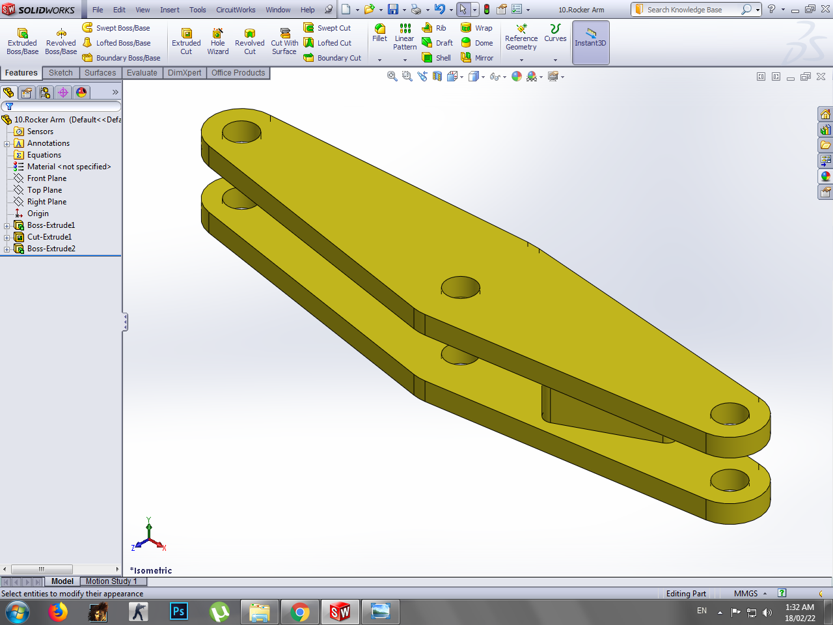Switch to the DimXpert tab
The width and height of the screenshot is (833, 625).
pyautogui.click(x=184, y=73)
